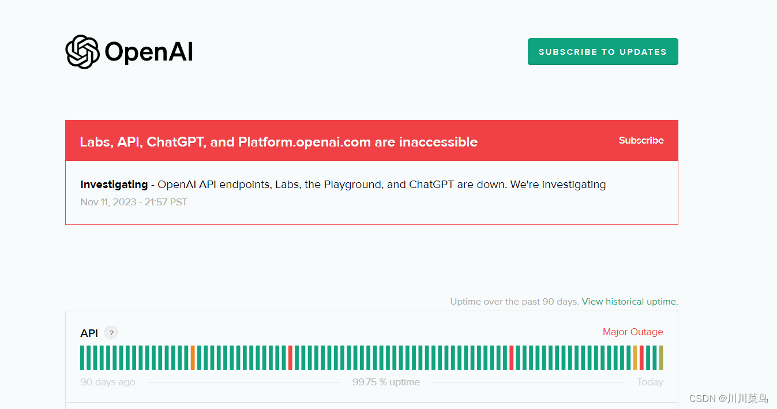Screen dimensions: 777x409
Task: Click the API component name
Action: [x=89, y=333]
